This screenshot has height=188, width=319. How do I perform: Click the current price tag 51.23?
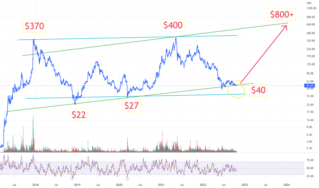pyautogui.click(x=309, y=85)
